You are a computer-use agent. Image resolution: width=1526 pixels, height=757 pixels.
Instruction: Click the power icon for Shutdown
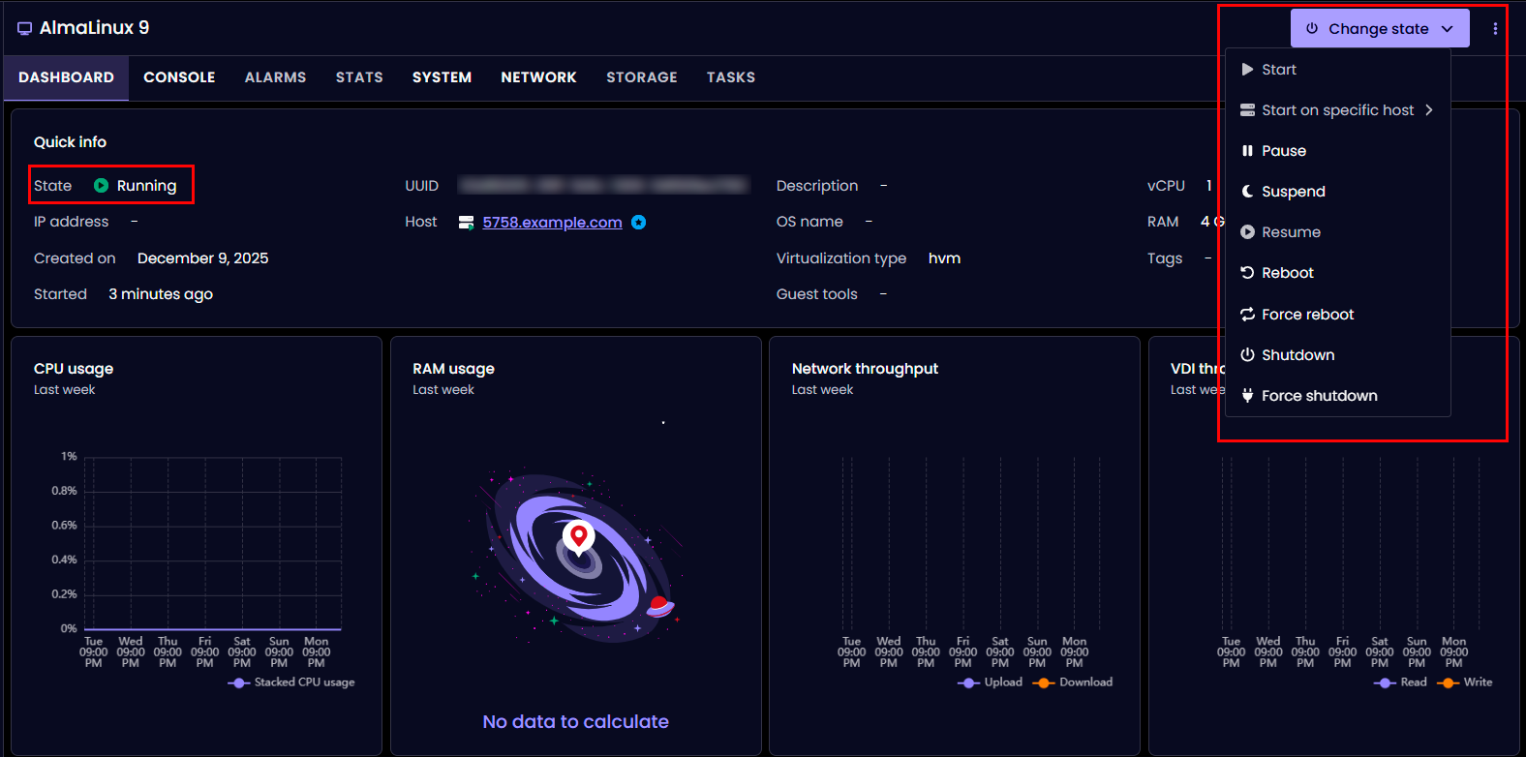pos(1247,355)
